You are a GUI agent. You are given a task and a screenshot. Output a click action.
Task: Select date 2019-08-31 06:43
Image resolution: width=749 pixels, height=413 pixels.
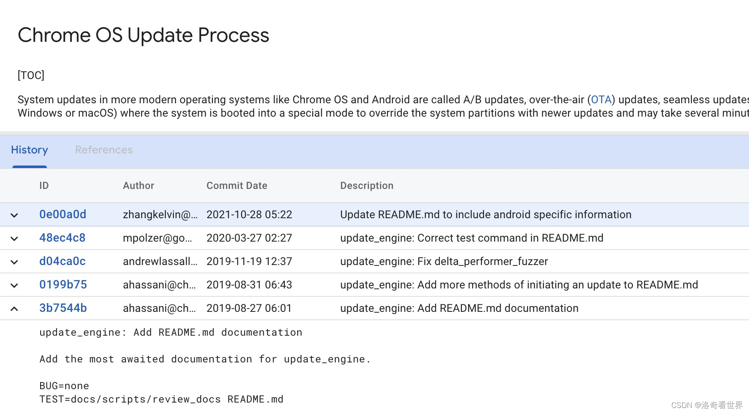point(249,285)
